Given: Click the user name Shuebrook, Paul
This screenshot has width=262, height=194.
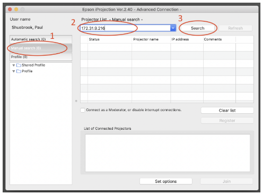Looking at the screenshot, I should 27,27.
